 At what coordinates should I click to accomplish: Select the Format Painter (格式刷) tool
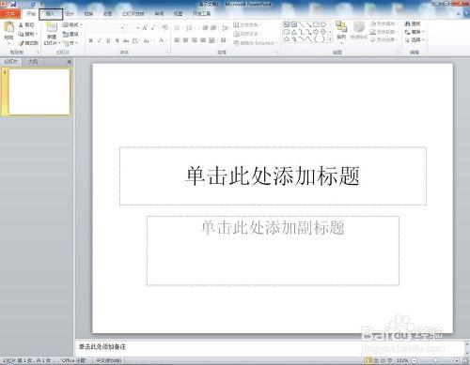coord(28,43)
